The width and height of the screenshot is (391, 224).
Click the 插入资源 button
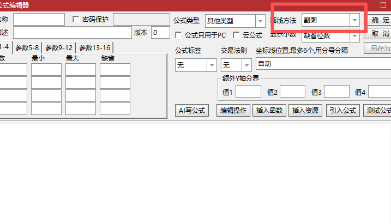(x=305, y=111)
